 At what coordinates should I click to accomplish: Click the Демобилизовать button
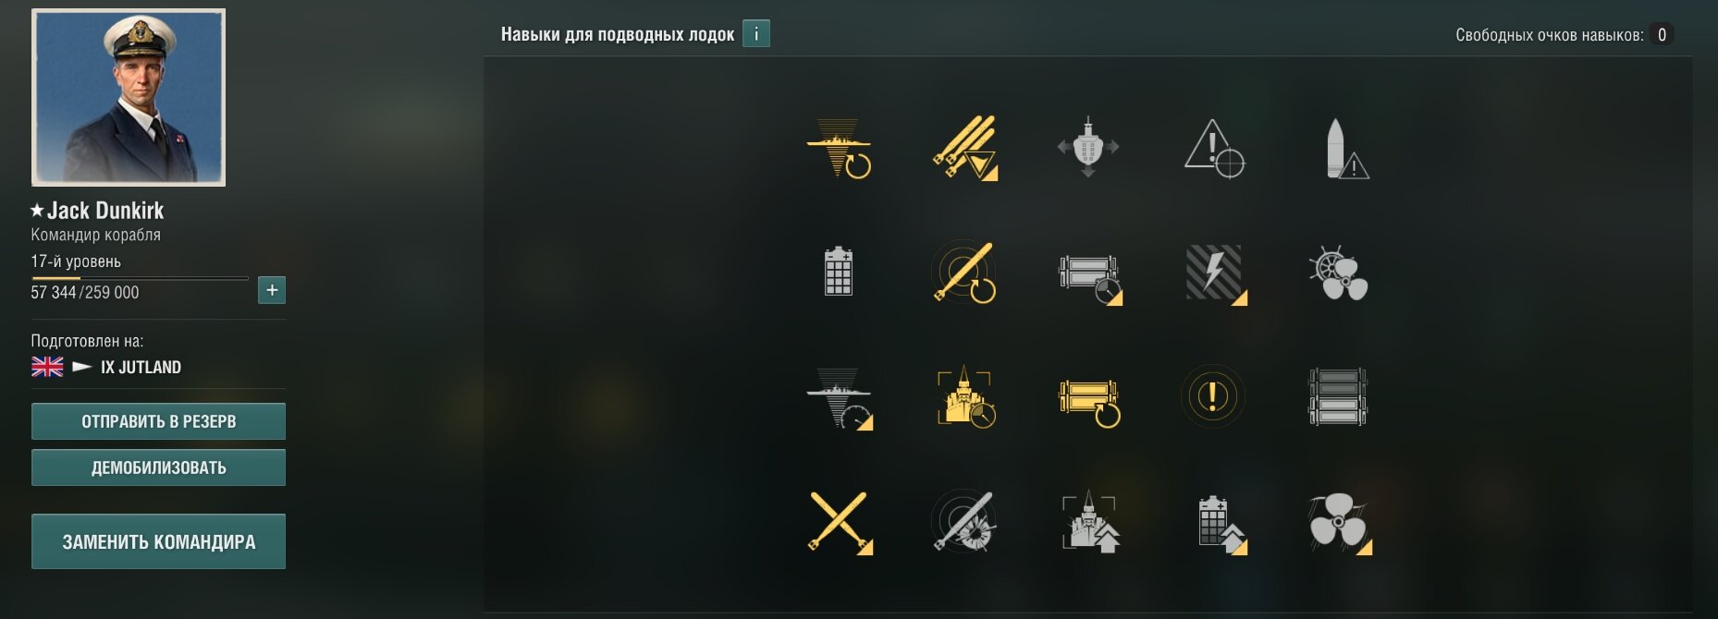click(x=158, y=467)
